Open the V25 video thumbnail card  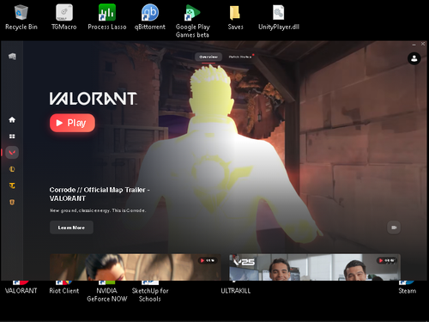315,267
